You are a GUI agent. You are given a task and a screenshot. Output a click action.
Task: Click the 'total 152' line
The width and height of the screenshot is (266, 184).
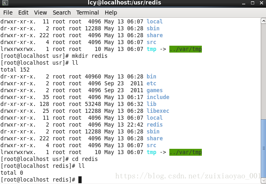15,70
